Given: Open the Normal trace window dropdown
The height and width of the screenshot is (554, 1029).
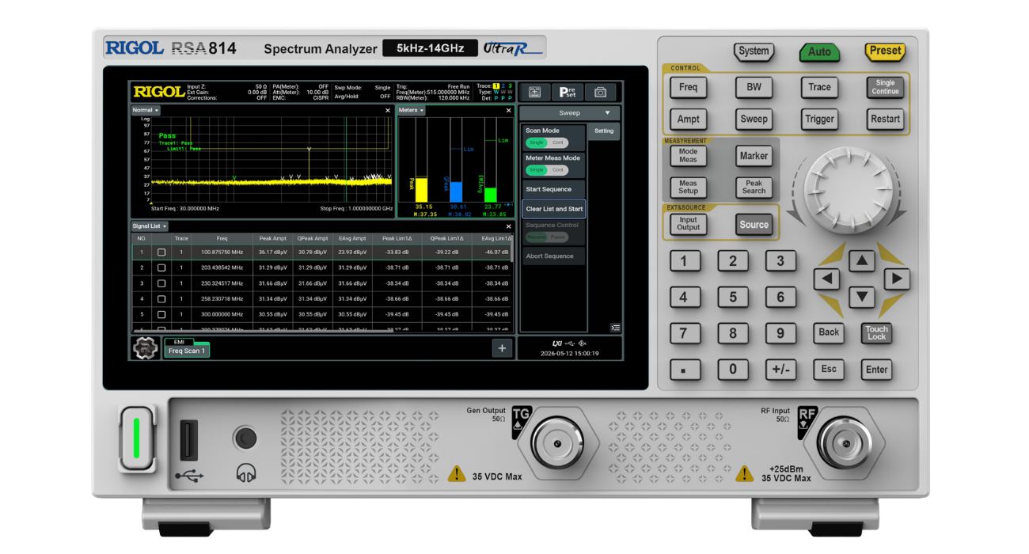Looking at the screenshot, I should click(146, 111).
